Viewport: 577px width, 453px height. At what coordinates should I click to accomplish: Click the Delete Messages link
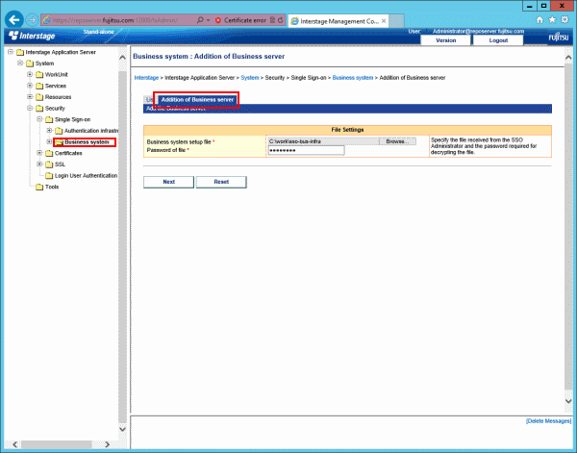pos(548,421)
